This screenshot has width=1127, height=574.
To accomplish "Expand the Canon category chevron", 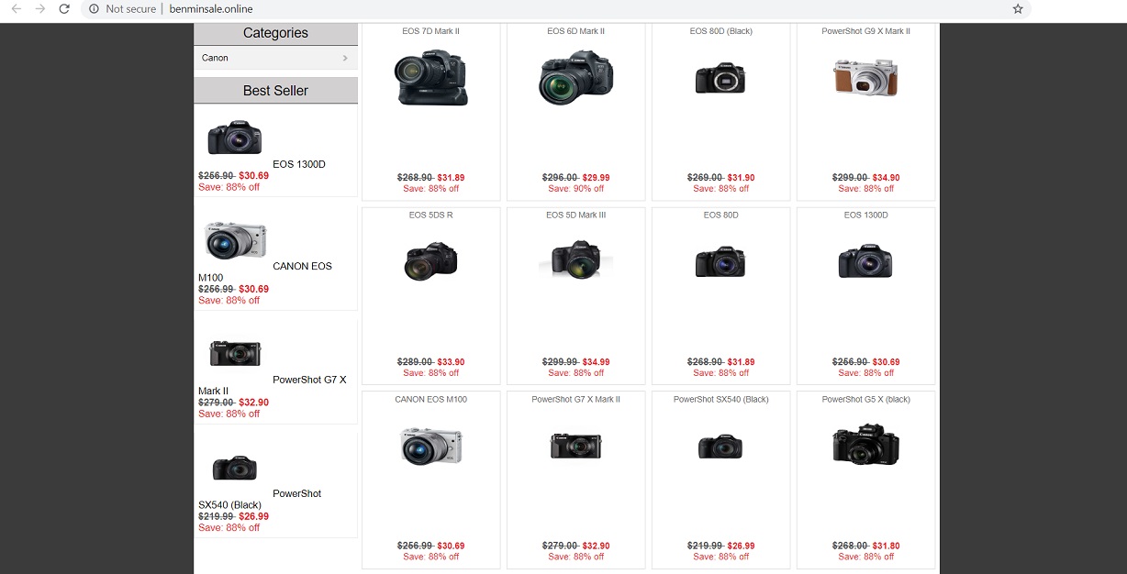I will [x=345, y=58].
